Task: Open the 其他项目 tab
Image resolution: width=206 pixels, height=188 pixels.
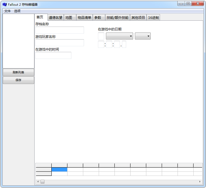Action: 138,18
